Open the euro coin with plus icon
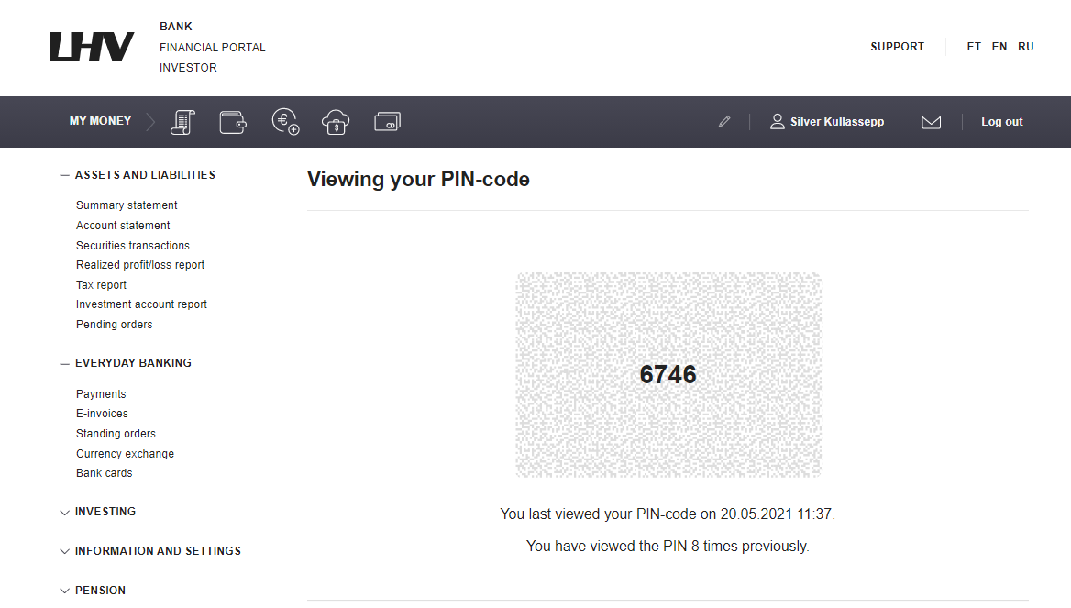Viewport: 1071px width, 608px height. point(285,122)
